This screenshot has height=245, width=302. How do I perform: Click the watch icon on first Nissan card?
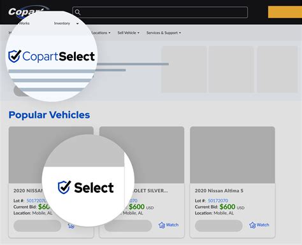click(x=71, y=226)
